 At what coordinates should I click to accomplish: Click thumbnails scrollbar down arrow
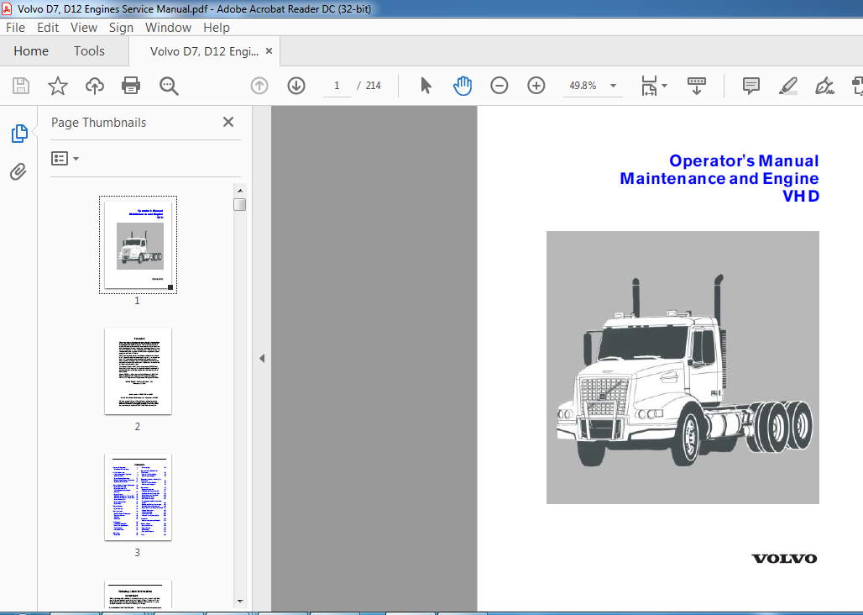click(x=240, y=602)
